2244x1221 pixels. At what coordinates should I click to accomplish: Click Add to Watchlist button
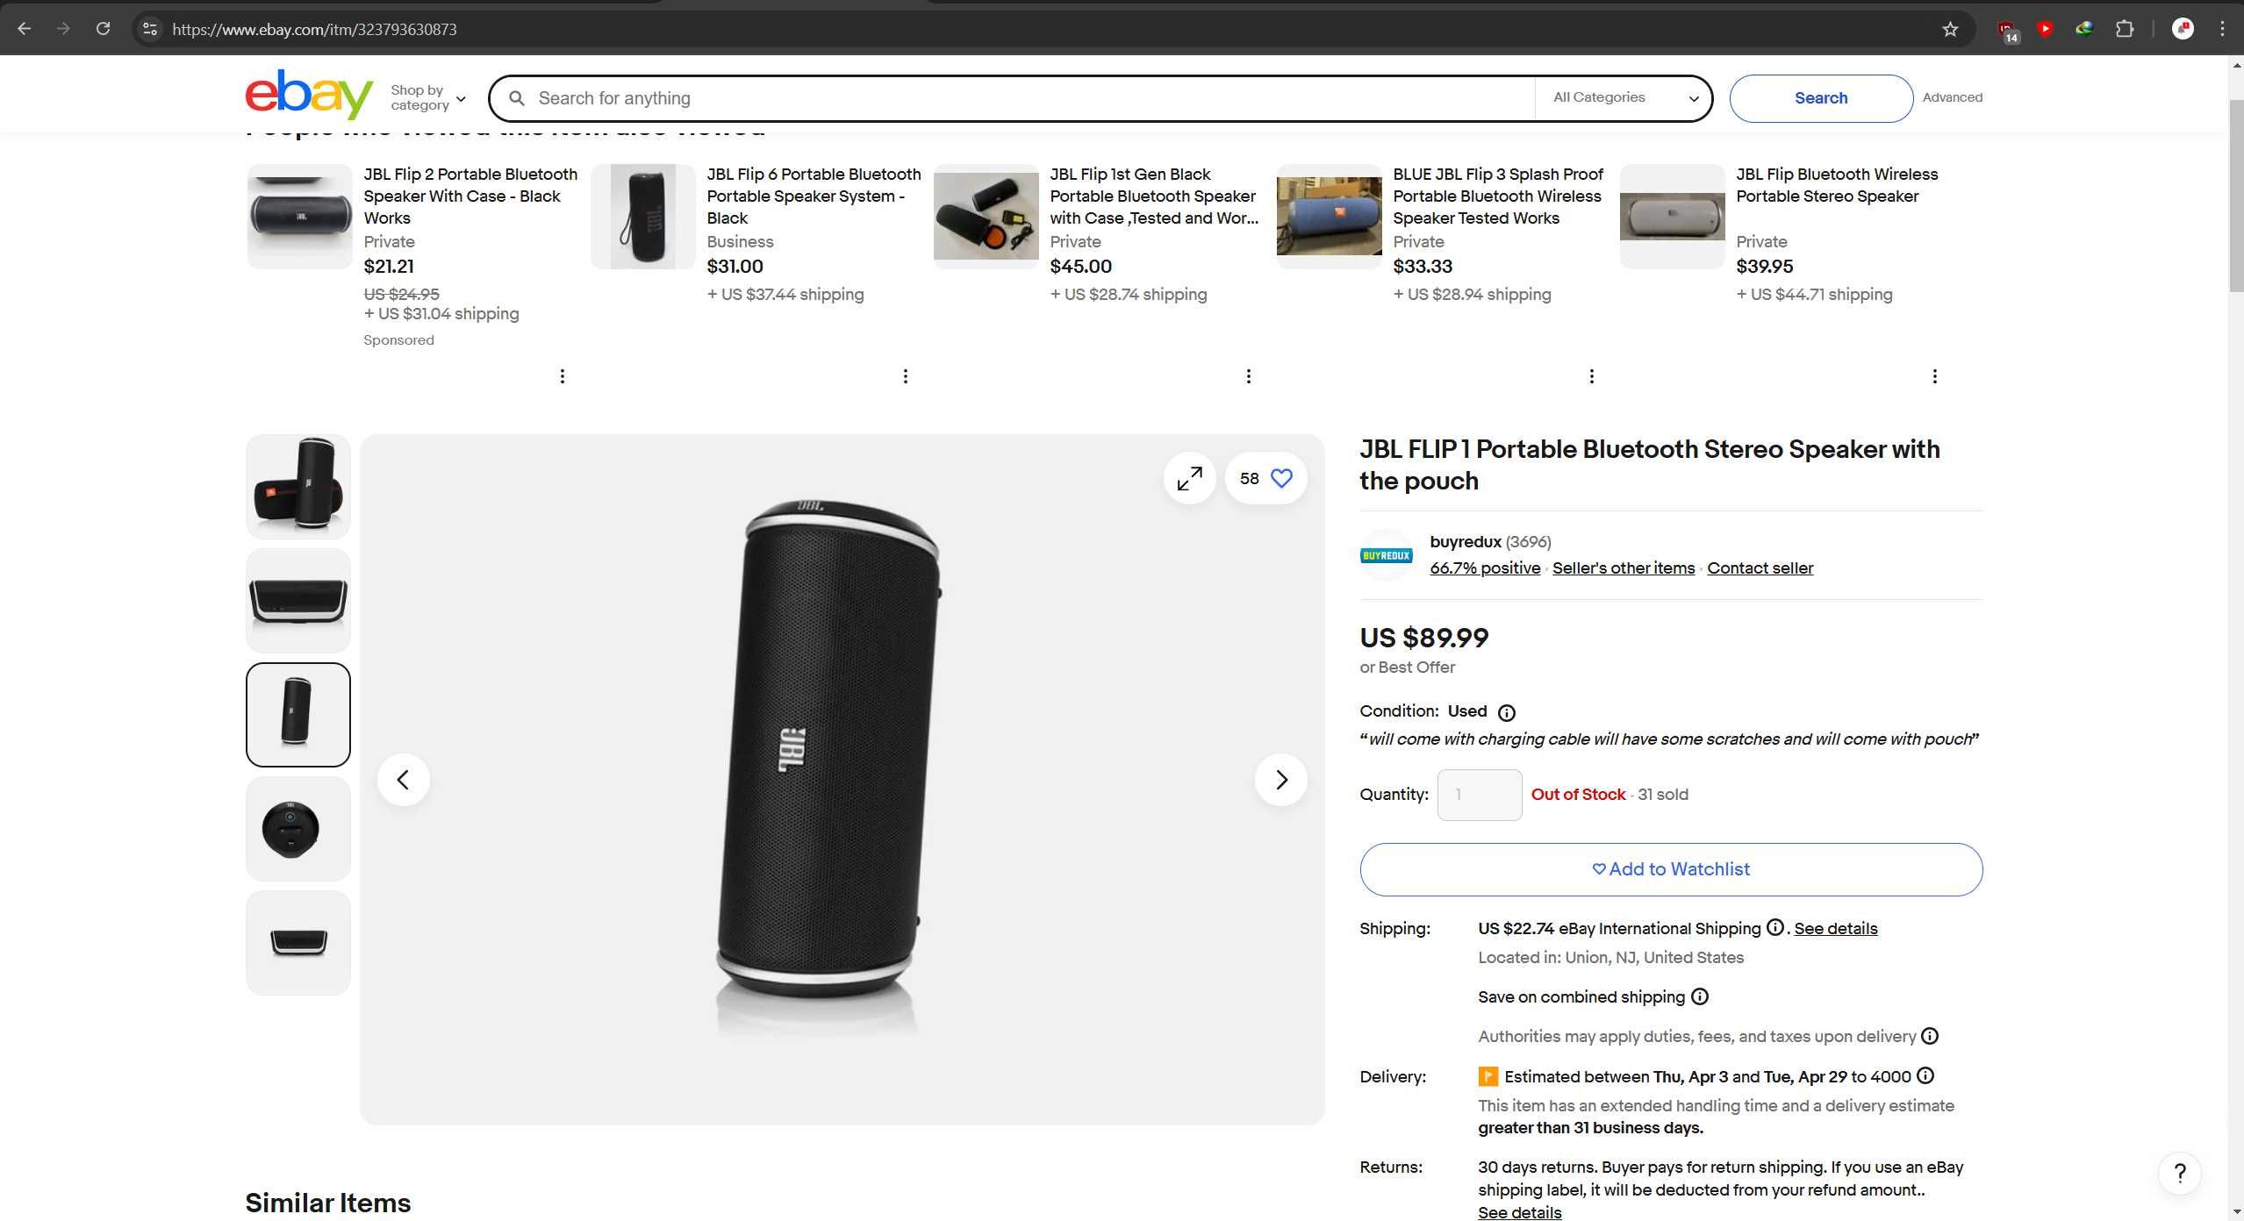coord(1671,869)
